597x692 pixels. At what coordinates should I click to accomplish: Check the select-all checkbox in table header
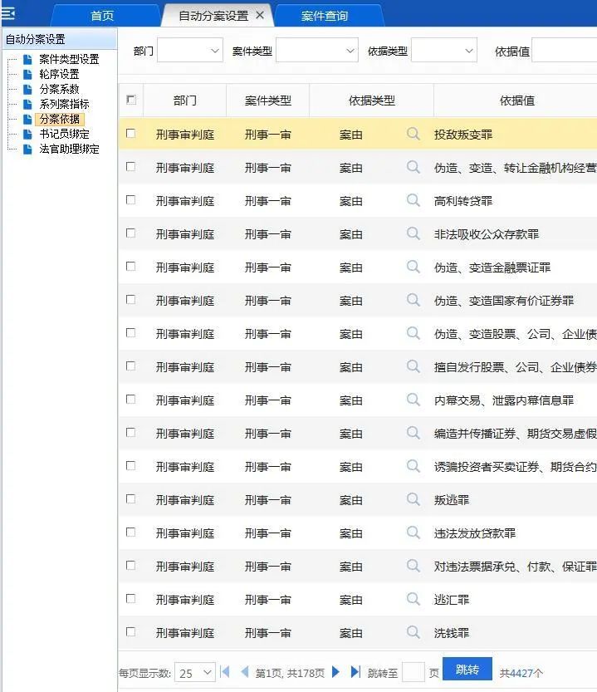coord(130,100)
